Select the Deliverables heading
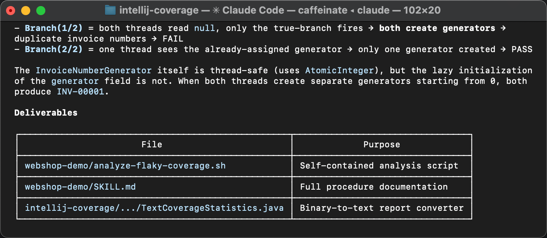This screenshot has width=547, height=238. 46,112
